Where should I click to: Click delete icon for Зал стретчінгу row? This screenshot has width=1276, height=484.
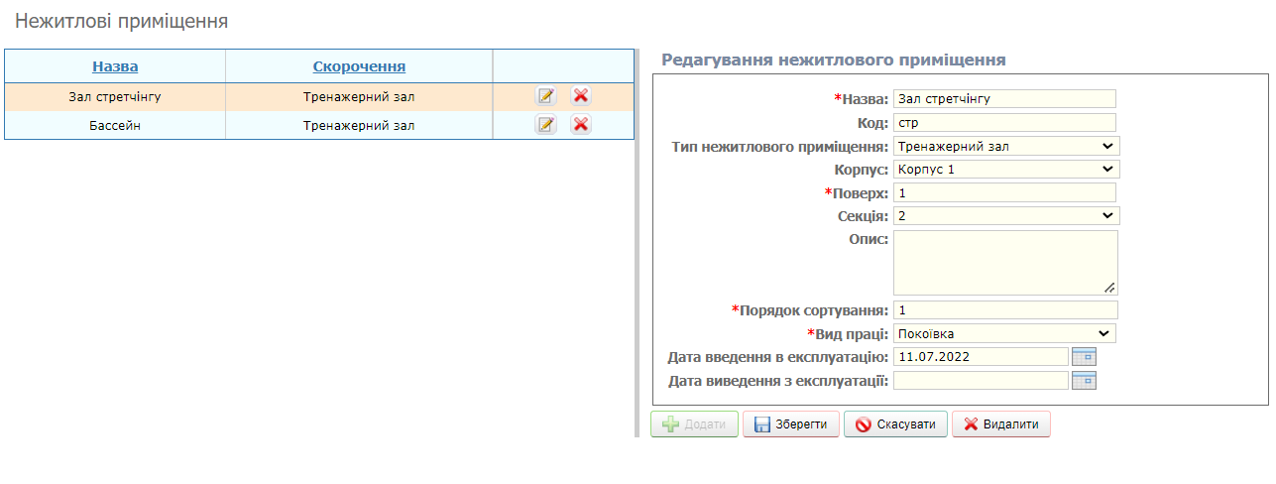[581, 96]
